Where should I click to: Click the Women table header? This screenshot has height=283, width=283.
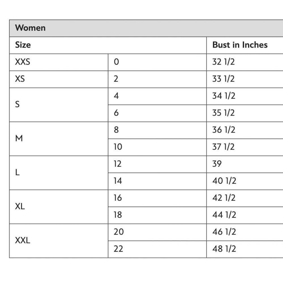coord(30,28)
